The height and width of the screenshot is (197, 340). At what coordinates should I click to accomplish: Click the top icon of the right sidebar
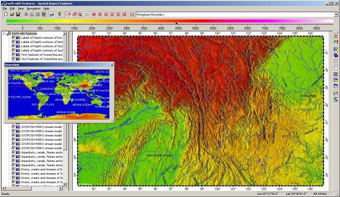point(336,37)
